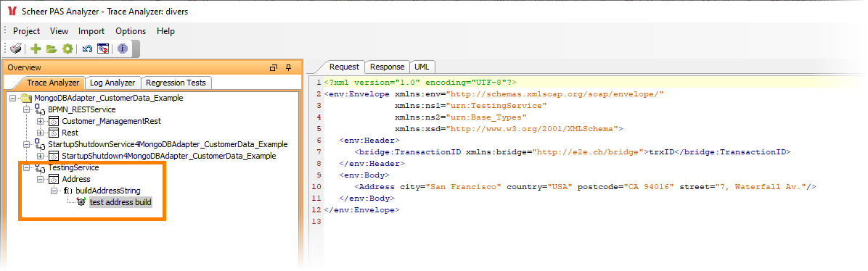Click the blue refresh arrow toolbar icon
This screenshot has height=271, width=868.
[x=88, y=49]
